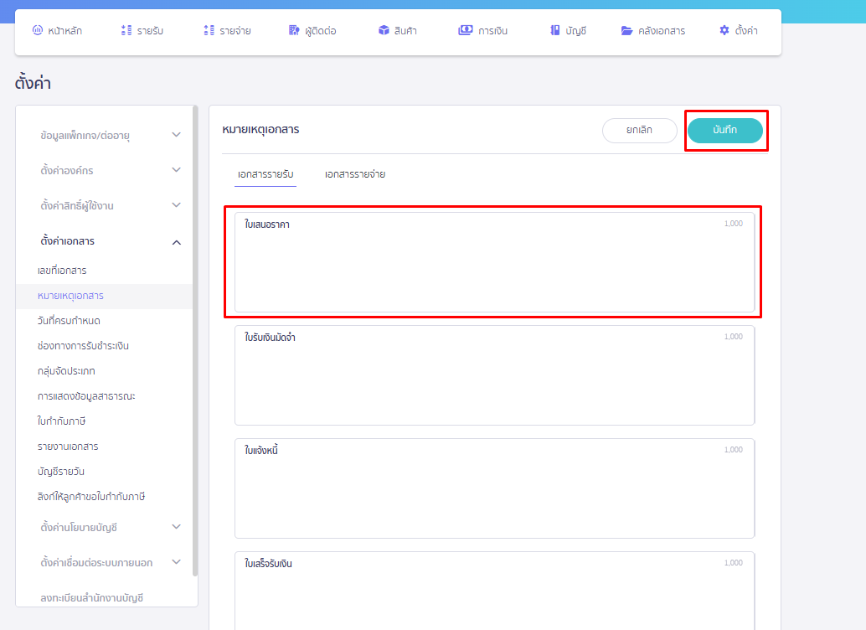Click the ผู้ติดต่อ contacts icon
Viewport: 866px width, 630px height.
click(293, 31)
